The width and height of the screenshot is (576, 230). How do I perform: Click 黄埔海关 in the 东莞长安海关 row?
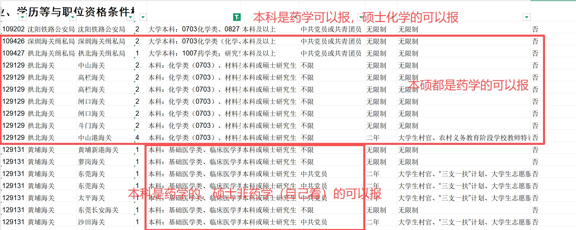[x=41, y=210]
